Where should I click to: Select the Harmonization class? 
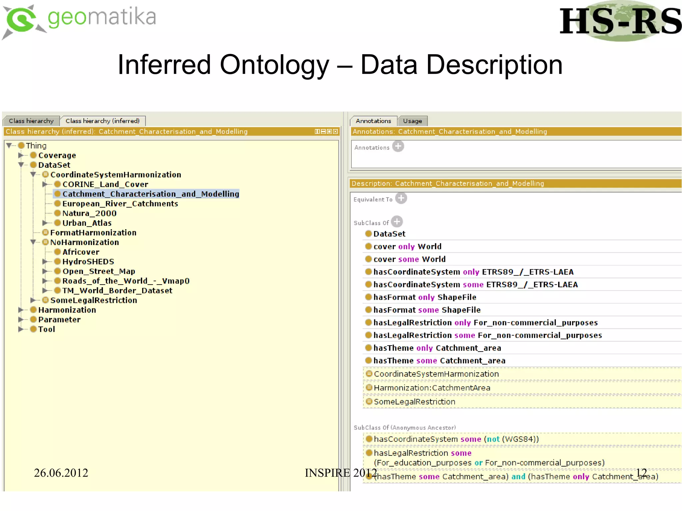pyautogui.click(x=63, y=310)
